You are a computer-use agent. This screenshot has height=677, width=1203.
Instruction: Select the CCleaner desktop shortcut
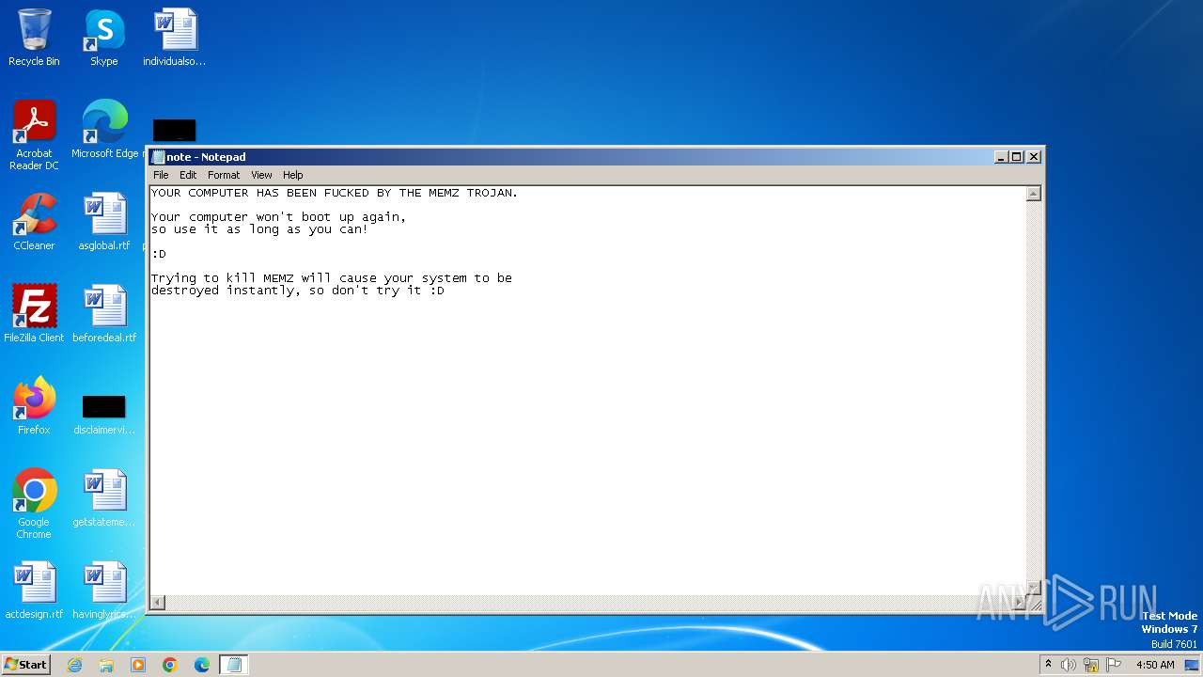(x=34, y=222)
